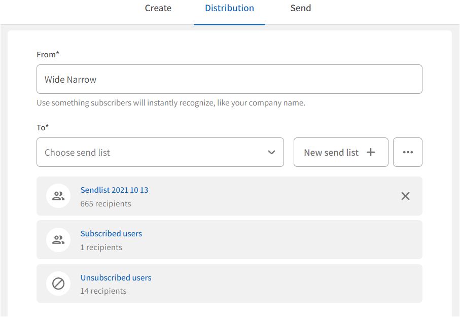The height and width of the screenshot is (317, 460).
Task: Open the Subscribed users link
Action: click(x=111, y=234)
